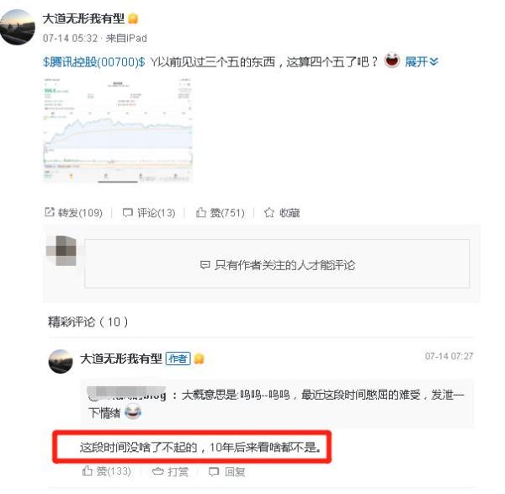The height and width of the screenshot is (494, 505).
Task: Open the author name link 大道无形我有型 at top
Action: pyautogui.click(x=83, y=19)
